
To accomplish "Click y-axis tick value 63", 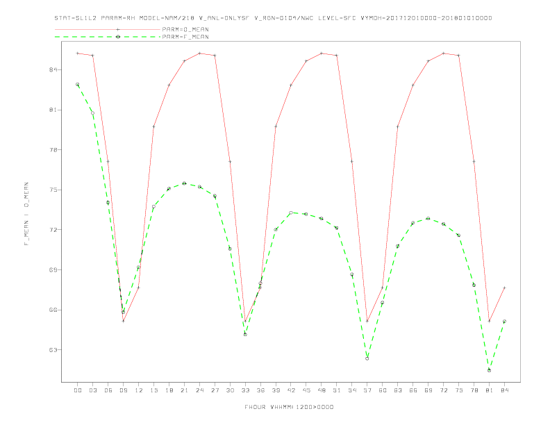I will [x=53, y=349].
